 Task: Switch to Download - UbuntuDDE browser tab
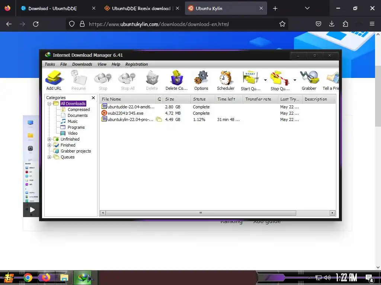point(58,8)
